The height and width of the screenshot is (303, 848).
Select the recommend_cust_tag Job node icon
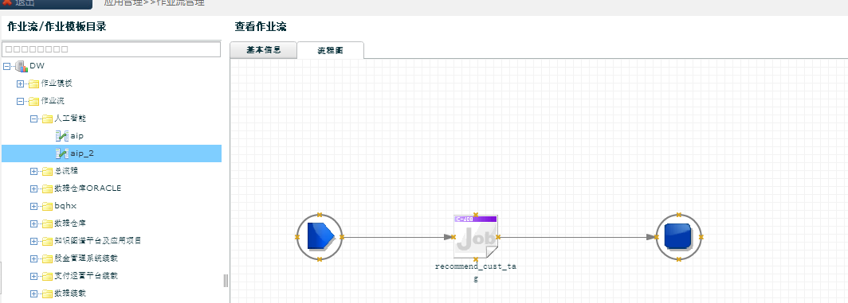point(475,236)
